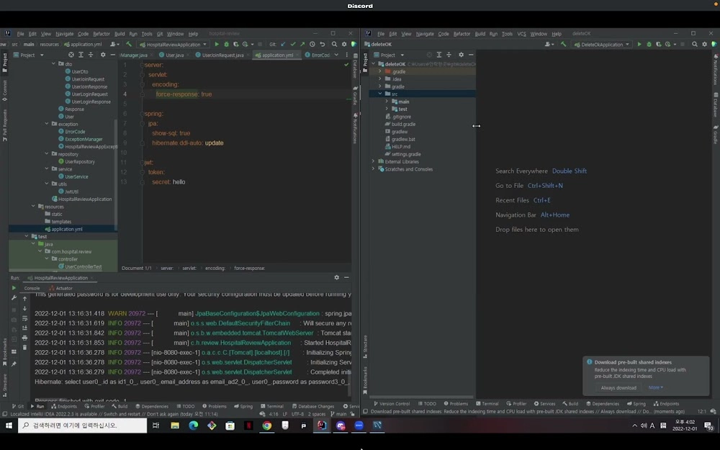The image size is (720, 450).
Task: Expand the External Libraries node
Action: tap(373, 161)
